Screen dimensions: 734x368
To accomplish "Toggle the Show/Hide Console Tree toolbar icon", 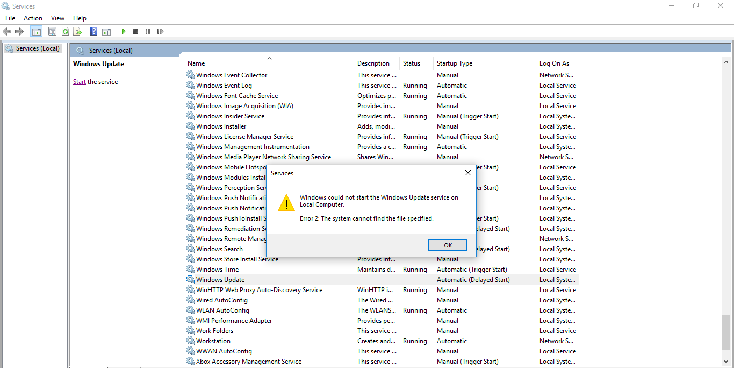I will (x=37, y=31).
